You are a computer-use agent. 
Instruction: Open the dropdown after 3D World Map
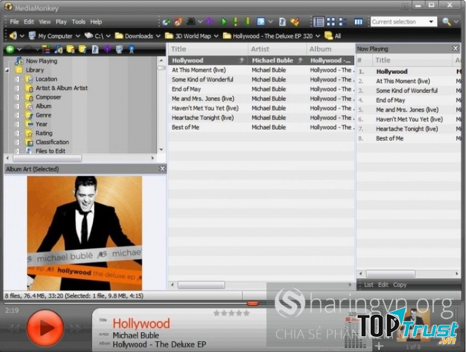[216, 36]
